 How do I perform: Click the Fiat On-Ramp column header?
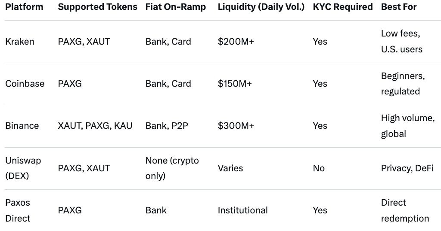pyautogui.click(x=176, y=7)
